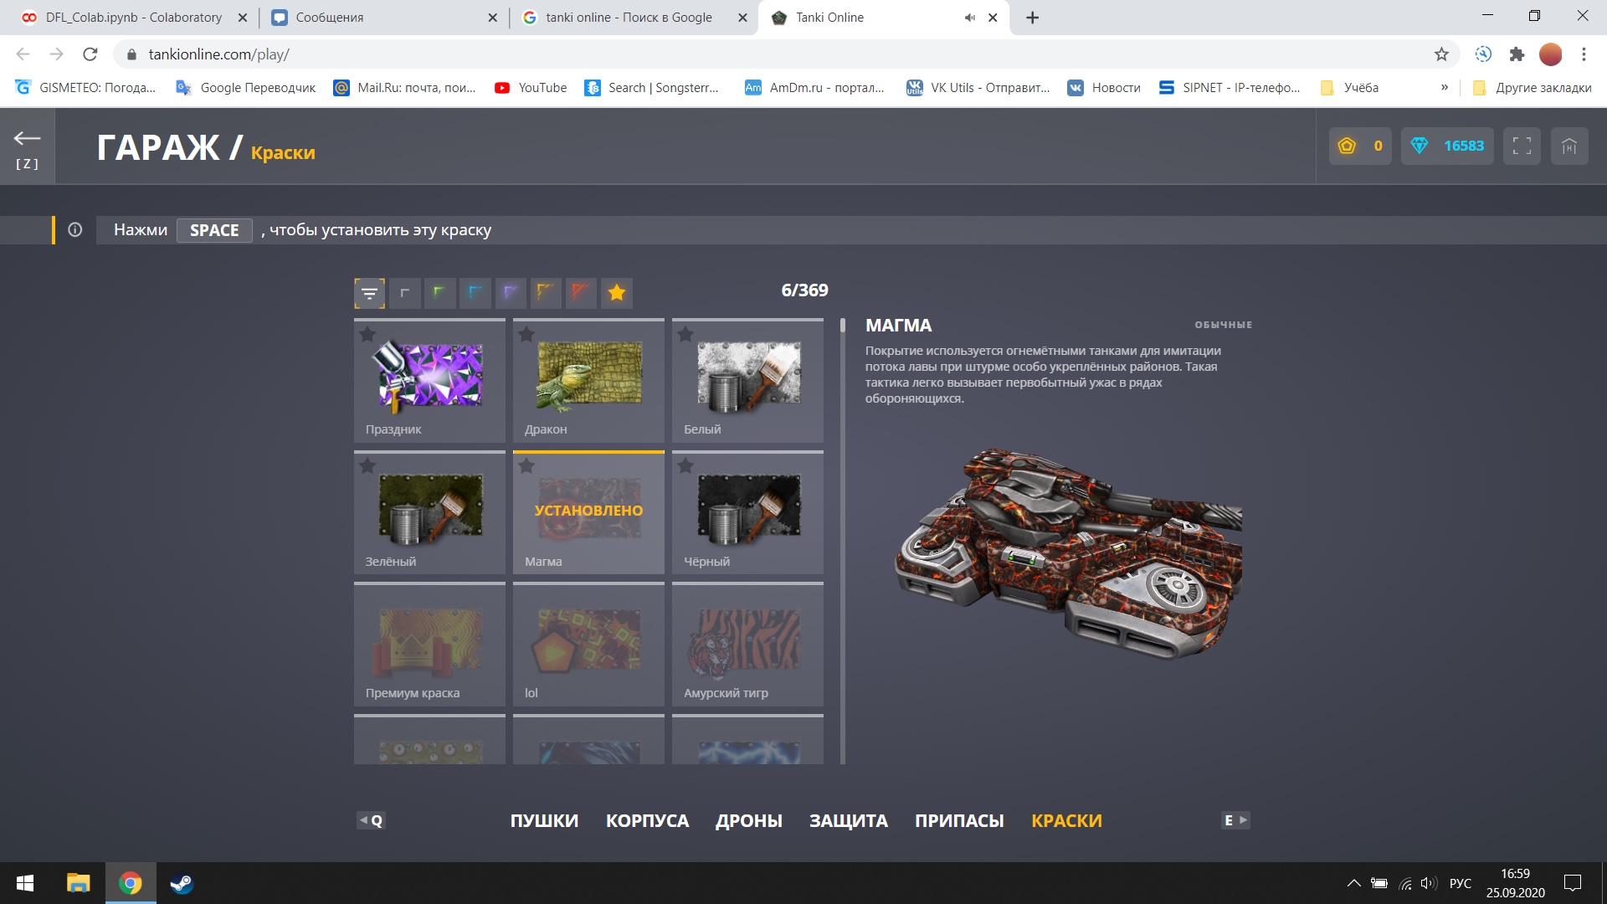Select the Премиум краска paint card
This screenshot has width=1607, height=904.
429,645
